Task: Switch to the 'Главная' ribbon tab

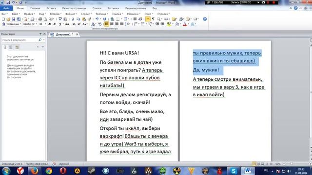Action: [35, 8]
